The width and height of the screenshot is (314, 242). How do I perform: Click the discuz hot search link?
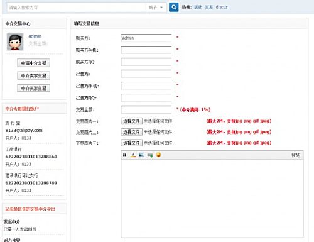(222, 7)
